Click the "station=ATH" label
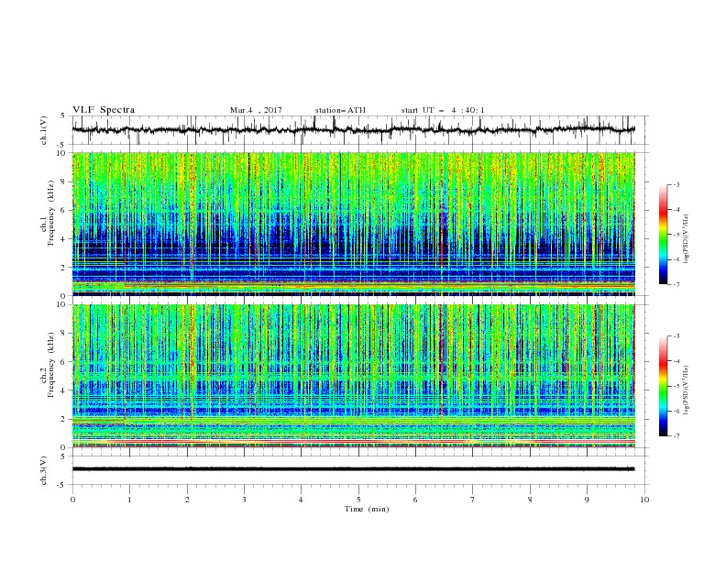726x561 pixels. [340, 110]
